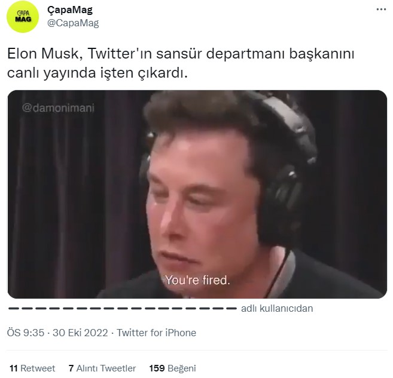Play the embedded video thumbnail
Viewport: 393px width, 378px height.
pos(197,194)
